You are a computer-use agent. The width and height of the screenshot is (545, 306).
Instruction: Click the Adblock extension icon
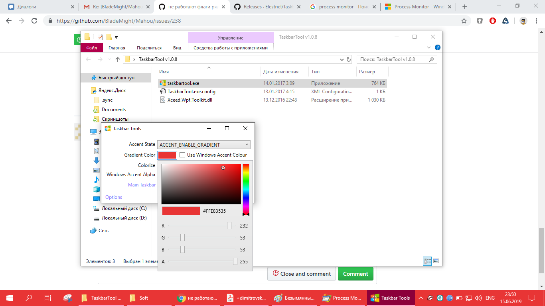[x=493, y=21]
